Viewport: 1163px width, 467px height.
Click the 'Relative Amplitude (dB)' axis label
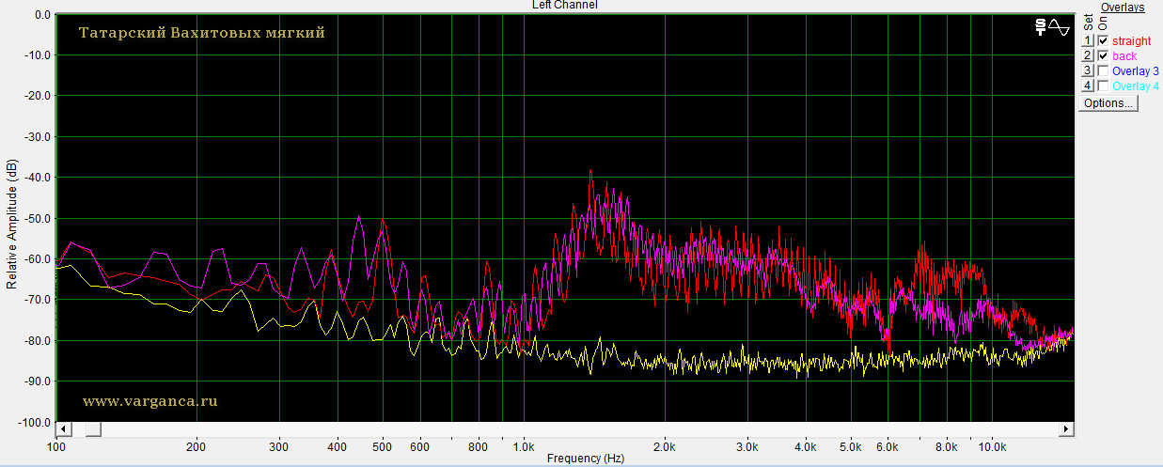[x=12, y=224]
